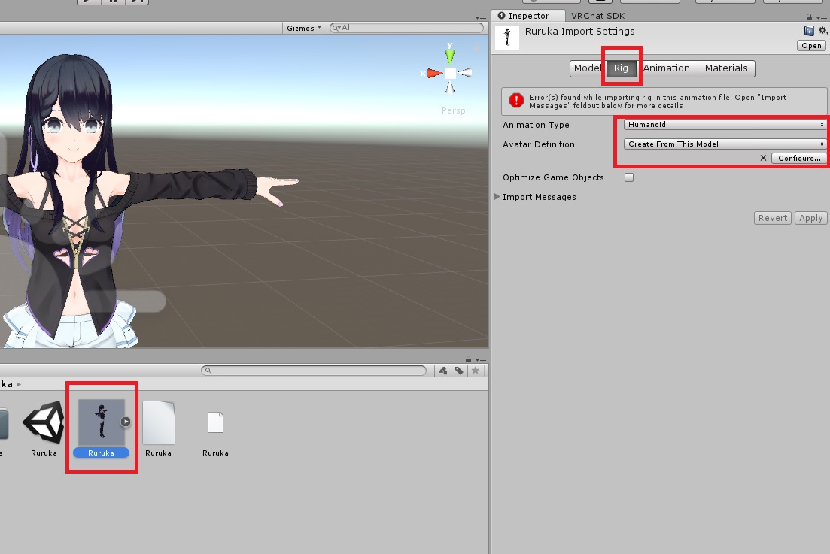Click the center cube of scene gizmo

point(450,73)
